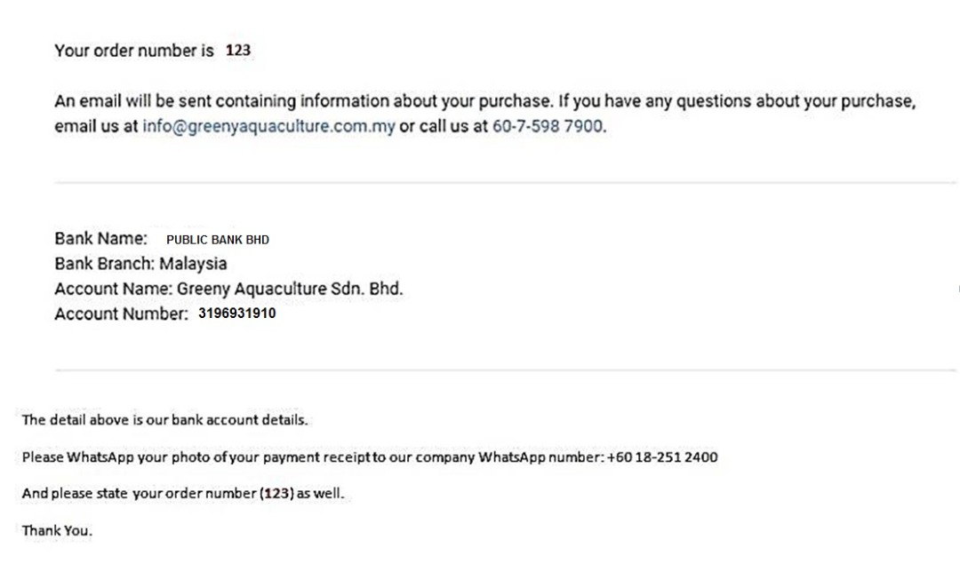Click the account number 3196931910
The image size is (960, 580).
237,314
